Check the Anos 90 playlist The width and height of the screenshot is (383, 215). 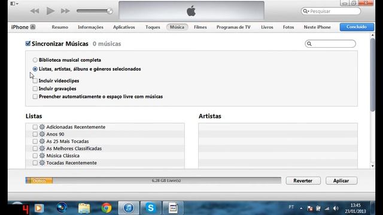point(35,134)
